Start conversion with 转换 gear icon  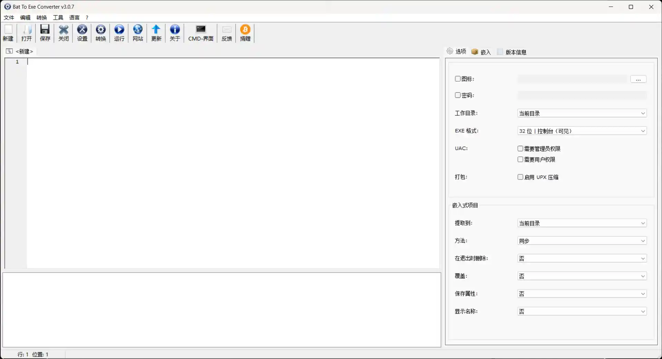101,33
